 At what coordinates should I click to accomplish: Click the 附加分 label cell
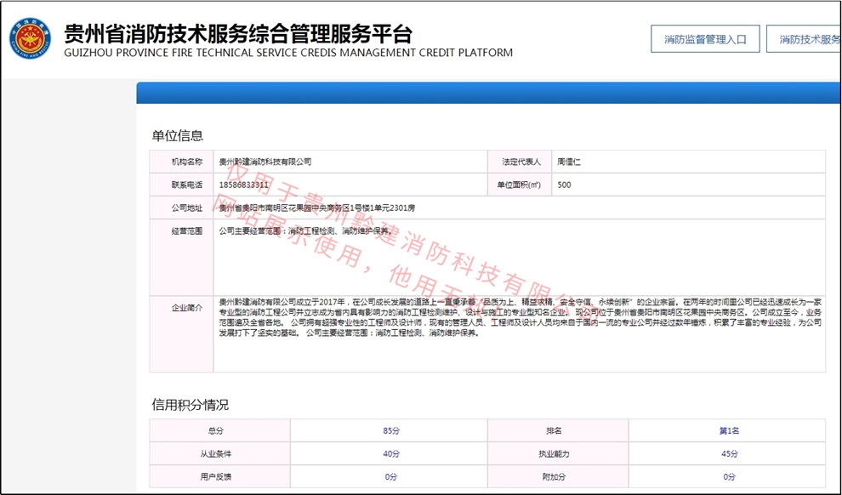pyautogui.click(x=557, y=477)
